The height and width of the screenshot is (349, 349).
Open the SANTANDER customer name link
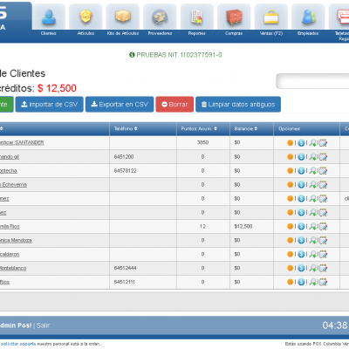(x=22, y=142)
